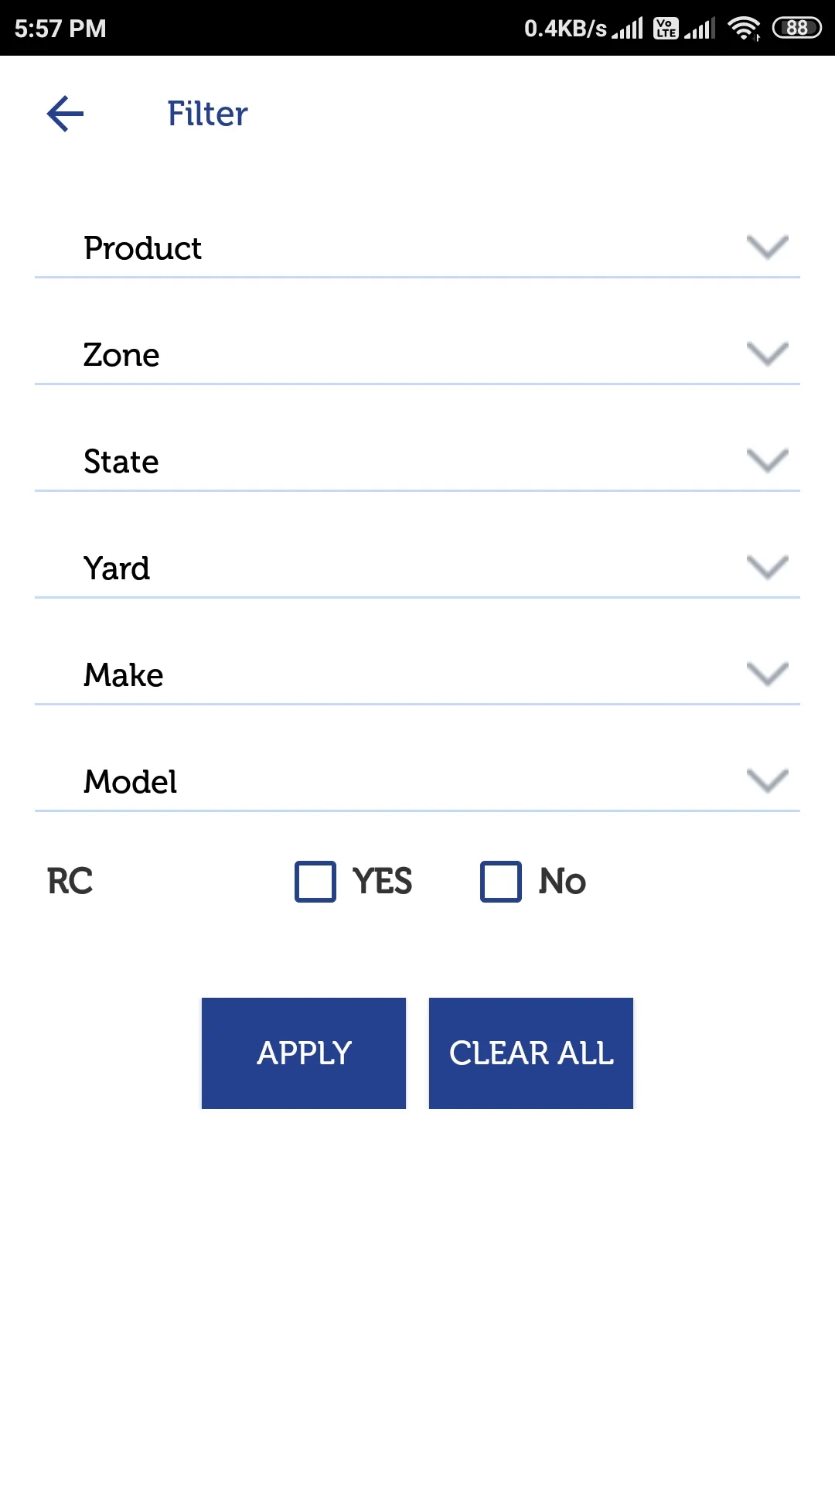The image size is (835, 1485).
Task: Select the YES label for RC
Action: [382, 882]
